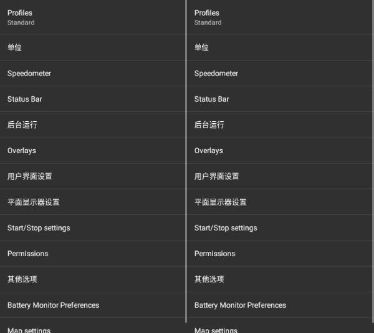374x333 pixels.
Task: Open 其他选项 in the right panel
Action: pos(280,279)
